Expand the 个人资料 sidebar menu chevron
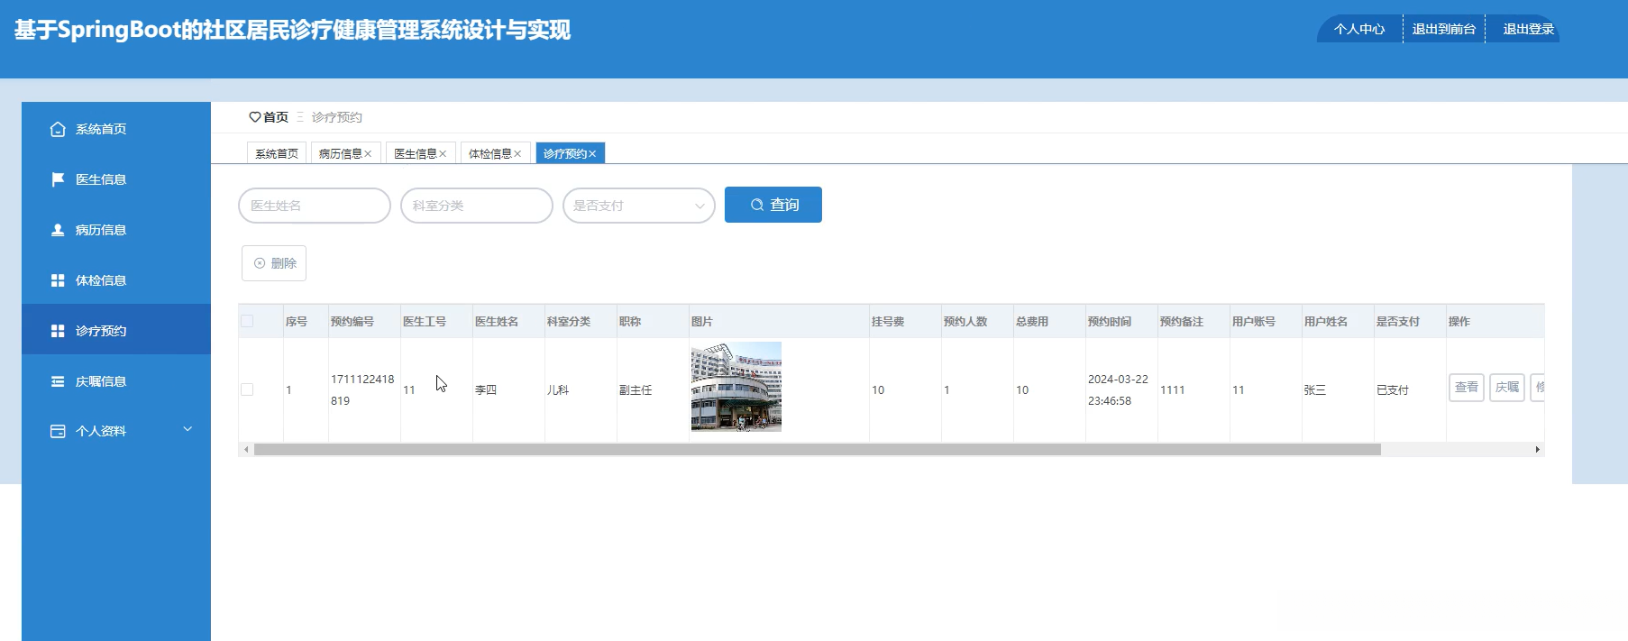Screen dimensions: 1628x641 tap(187, 429)
